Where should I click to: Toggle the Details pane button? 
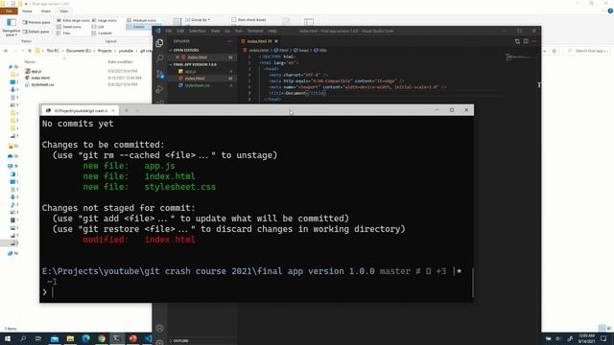(x=35, y=32)
